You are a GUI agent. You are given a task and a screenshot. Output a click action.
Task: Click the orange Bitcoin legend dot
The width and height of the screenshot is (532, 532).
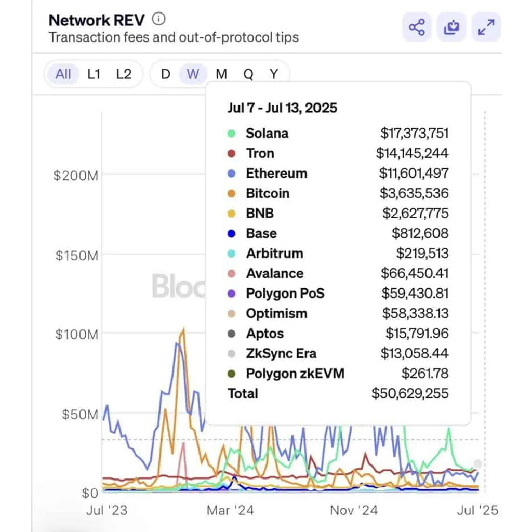tap(231, 193)
